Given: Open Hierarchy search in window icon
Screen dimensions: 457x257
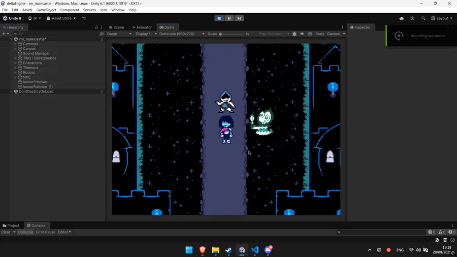Looking at the screenshot, I should pos(102,34).
